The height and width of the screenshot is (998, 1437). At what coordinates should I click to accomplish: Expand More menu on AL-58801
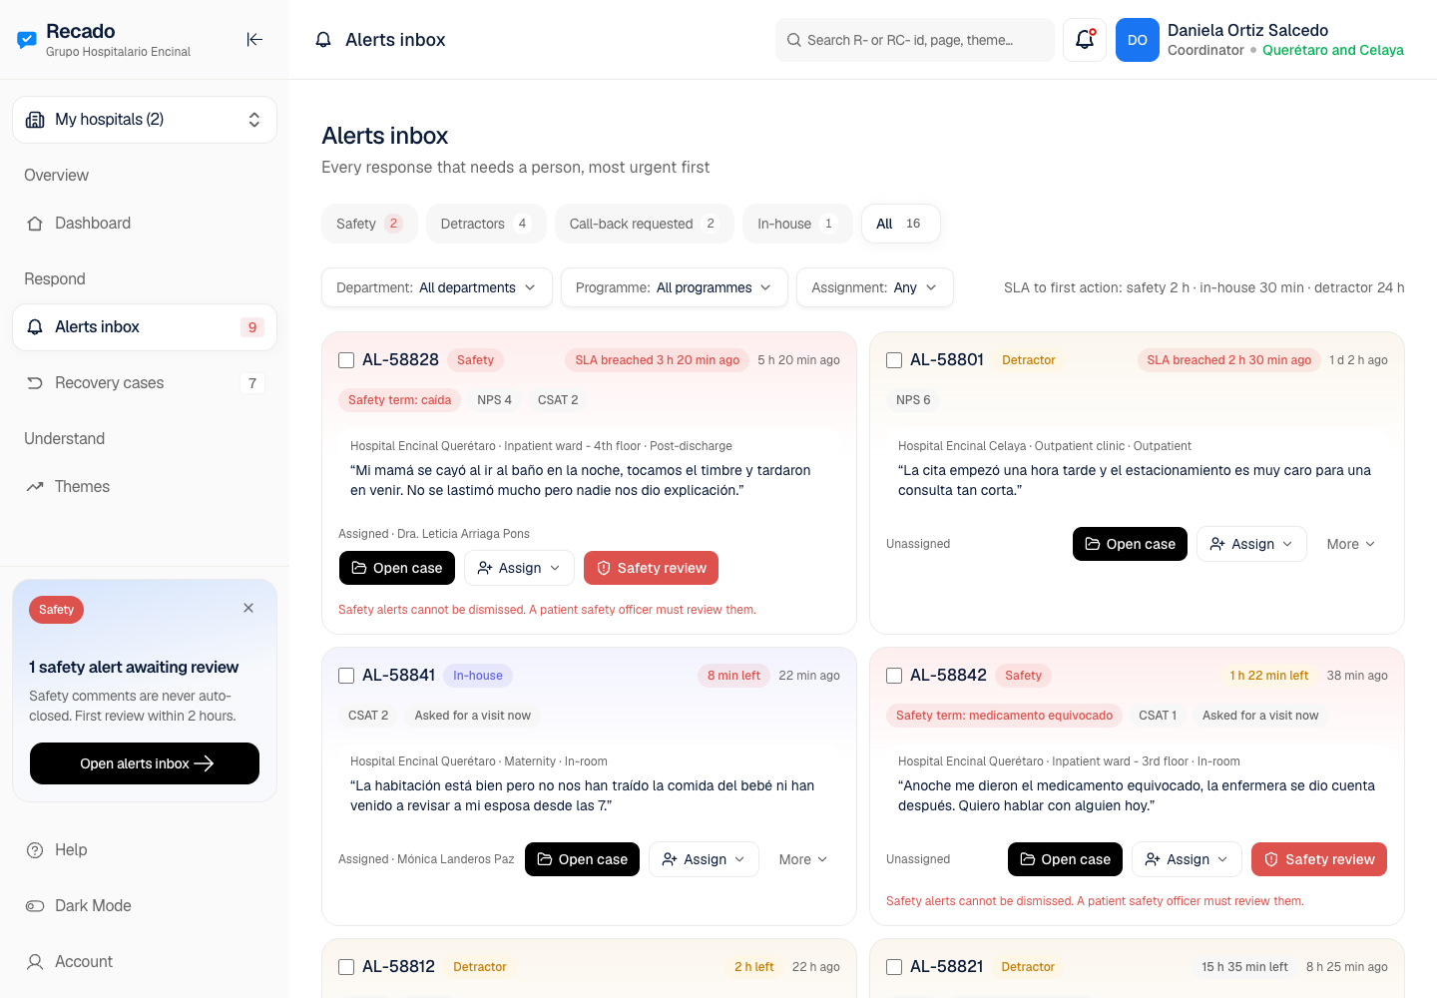[x=1351, y=544]
